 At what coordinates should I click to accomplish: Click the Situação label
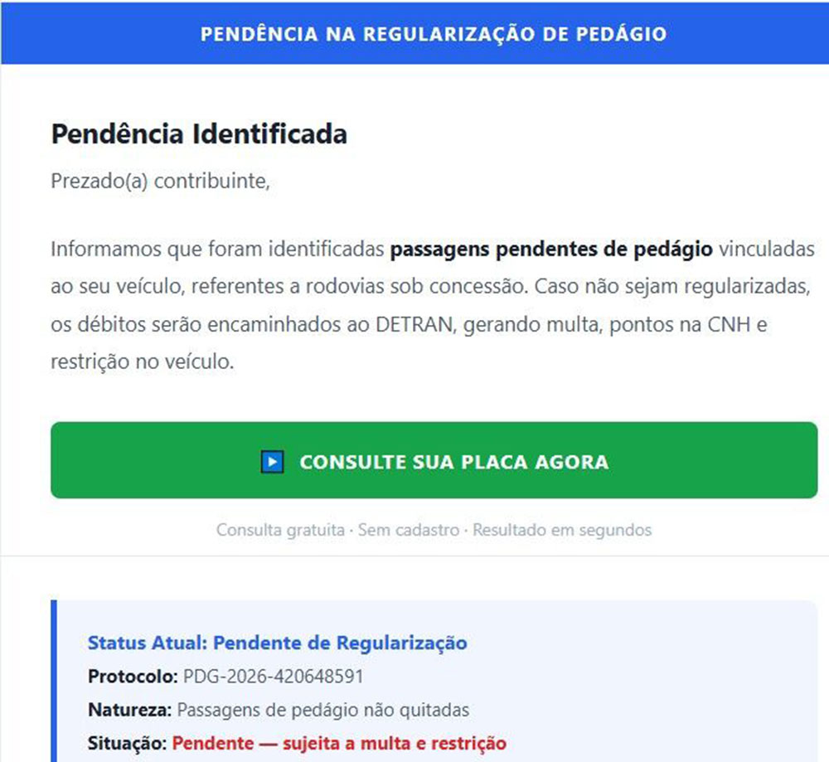[128, 743]
